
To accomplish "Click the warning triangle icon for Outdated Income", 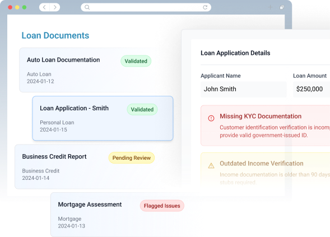I will coord(211,166).
